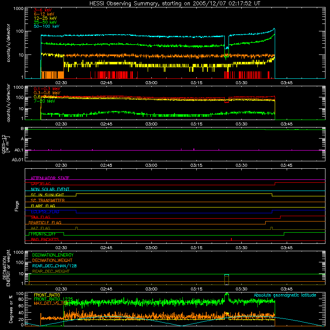Select the A0.1 tick label on GOES panel
This screenshot has height=330, width=330.
19,150
